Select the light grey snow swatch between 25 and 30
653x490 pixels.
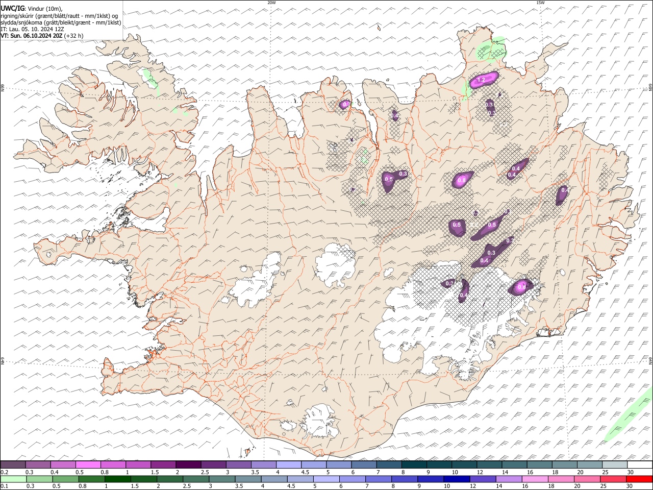click(615, 464)
